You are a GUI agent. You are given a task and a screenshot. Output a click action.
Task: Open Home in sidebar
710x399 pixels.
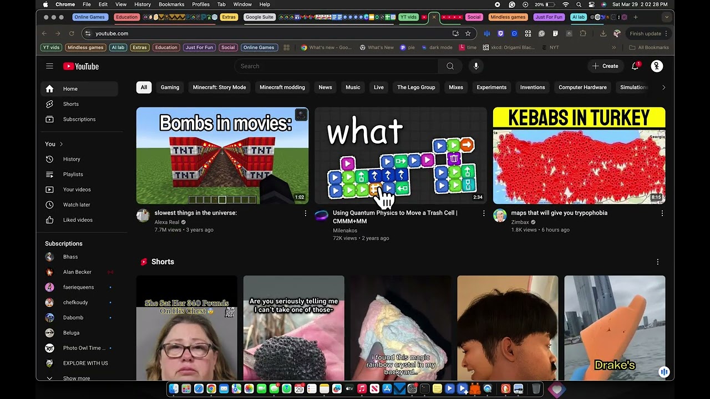point(79,89)
